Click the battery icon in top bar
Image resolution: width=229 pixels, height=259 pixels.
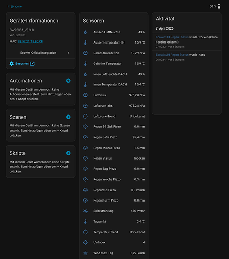click(219, 6)
